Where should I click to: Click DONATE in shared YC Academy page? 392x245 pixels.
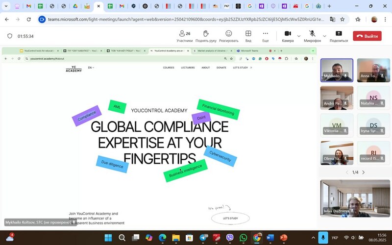click(x=221, y=68)
